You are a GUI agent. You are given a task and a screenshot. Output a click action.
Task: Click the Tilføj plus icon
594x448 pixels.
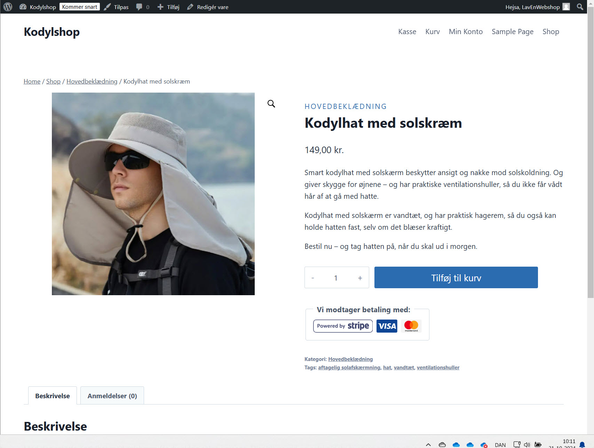click(x=160, y=7)
